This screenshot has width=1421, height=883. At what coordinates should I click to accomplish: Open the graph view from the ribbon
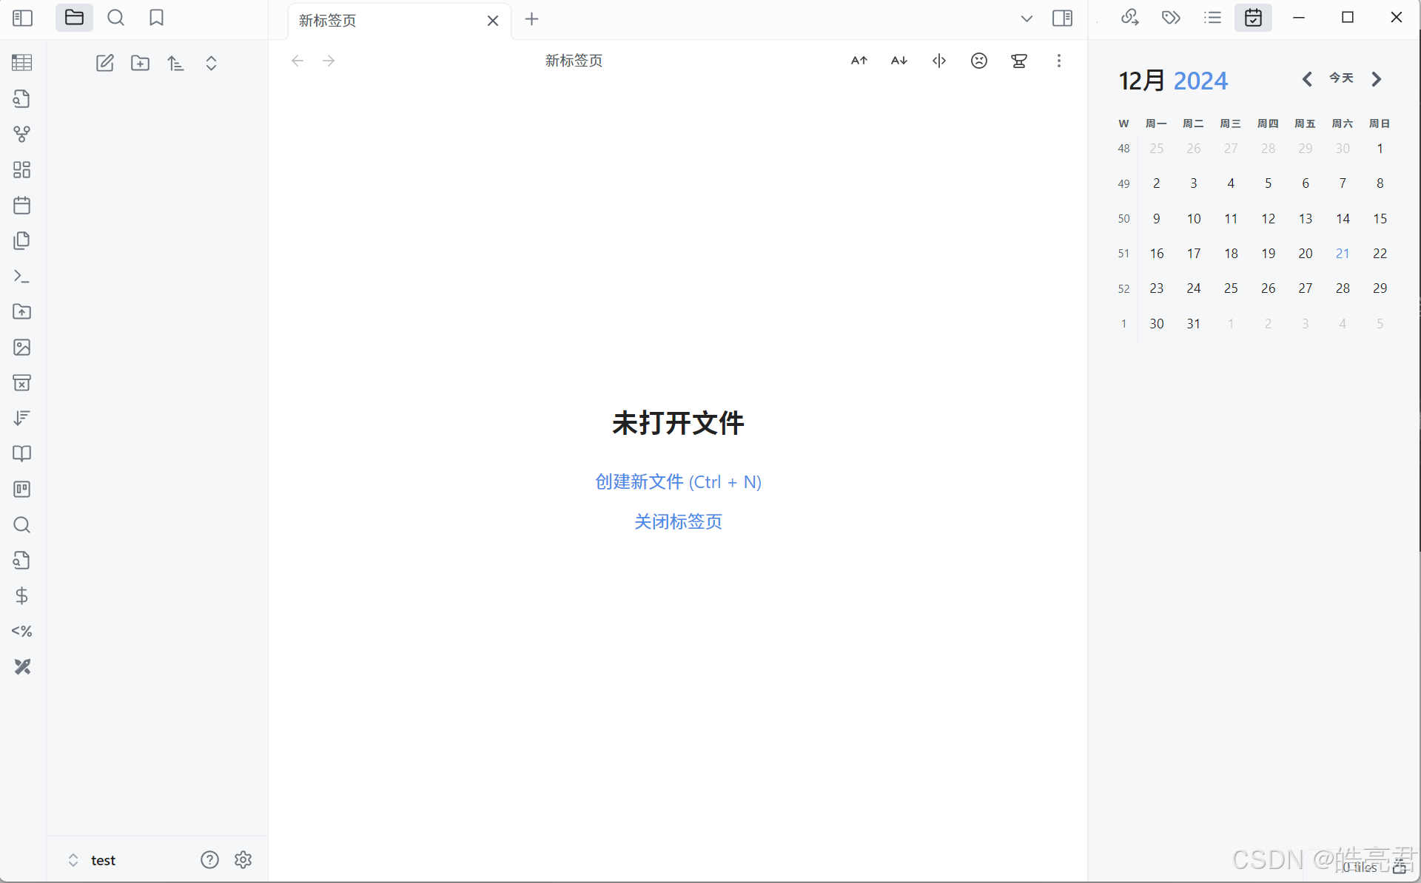click(21, 134)
